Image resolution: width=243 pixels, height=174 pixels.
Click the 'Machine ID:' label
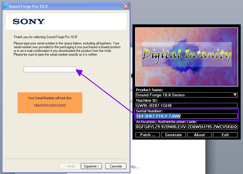147,100
